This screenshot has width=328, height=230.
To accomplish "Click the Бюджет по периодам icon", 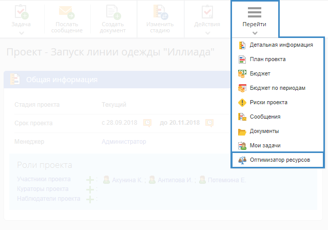I will coord(242,88).
